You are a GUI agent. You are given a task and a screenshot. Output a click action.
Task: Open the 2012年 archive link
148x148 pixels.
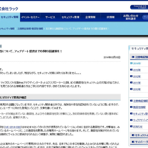pyautogui.click(x=137, y=76)
